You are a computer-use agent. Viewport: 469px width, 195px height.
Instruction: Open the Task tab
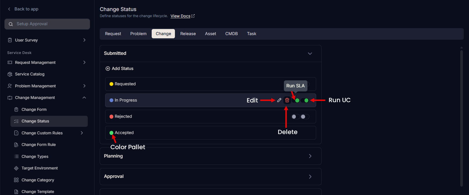[252, 34]
